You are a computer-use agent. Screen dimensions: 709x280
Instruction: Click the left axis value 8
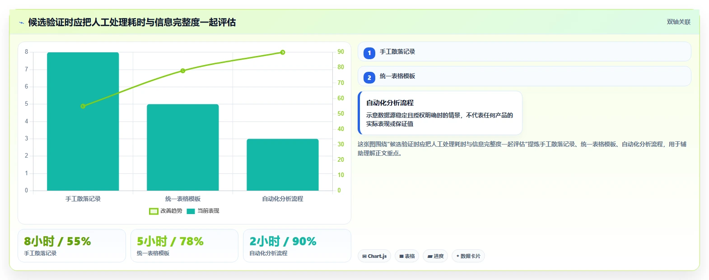click(26, 52)
